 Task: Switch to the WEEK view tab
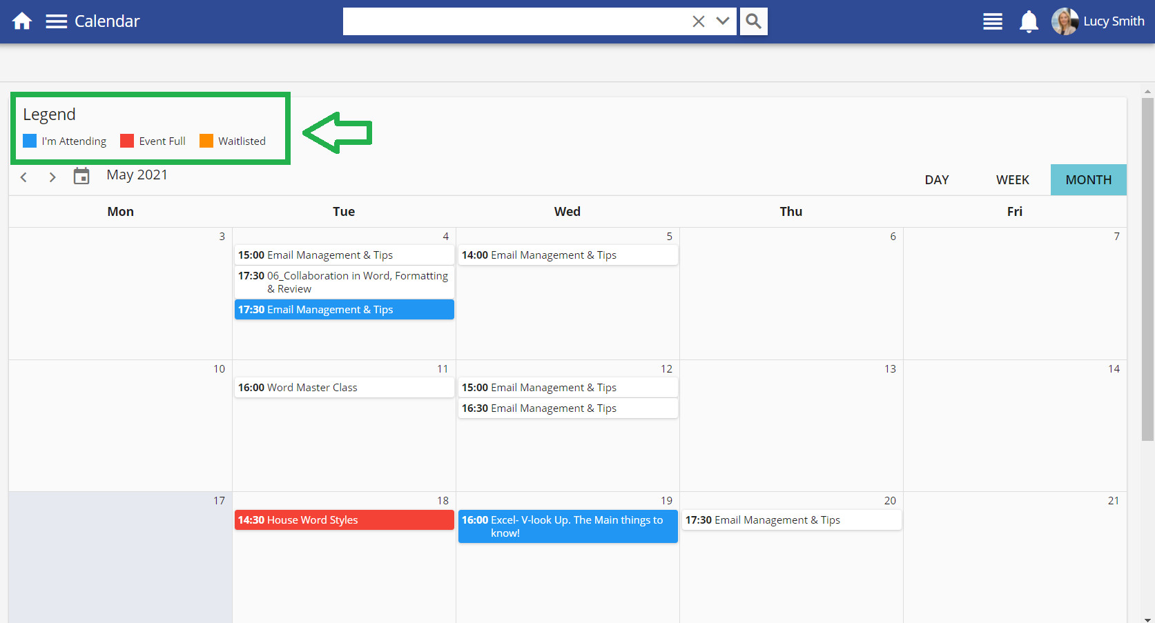coord(1012,179)
